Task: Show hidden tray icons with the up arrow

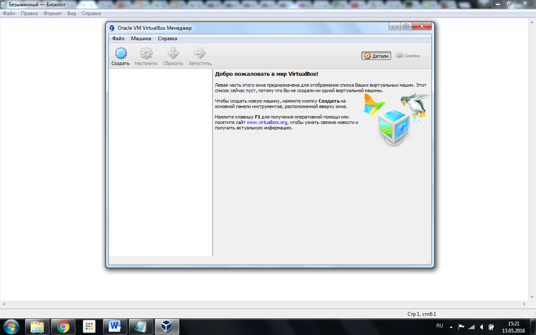Action: (451, 327)
